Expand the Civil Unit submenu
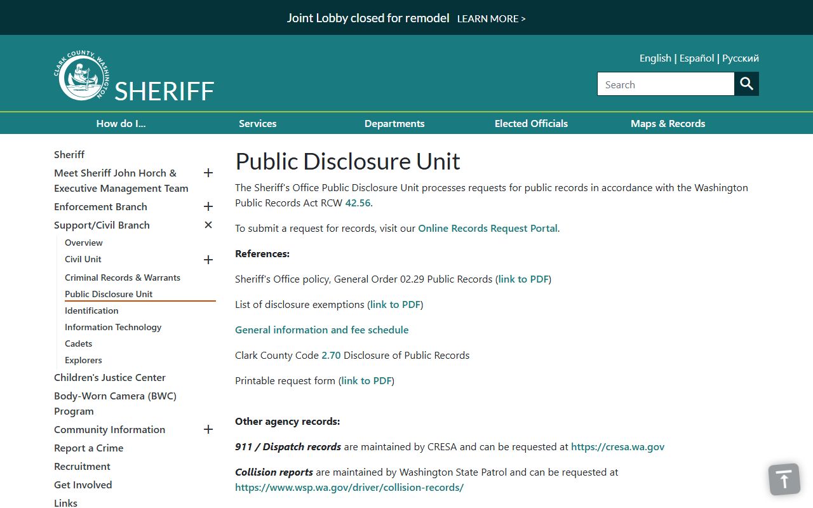813x508 pixels. click(x=208, y=260)
